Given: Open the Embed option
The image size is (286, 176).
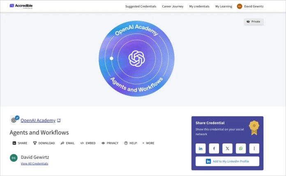Looking at the screenshot, I should pyautogui.click(x=88, y=143).
